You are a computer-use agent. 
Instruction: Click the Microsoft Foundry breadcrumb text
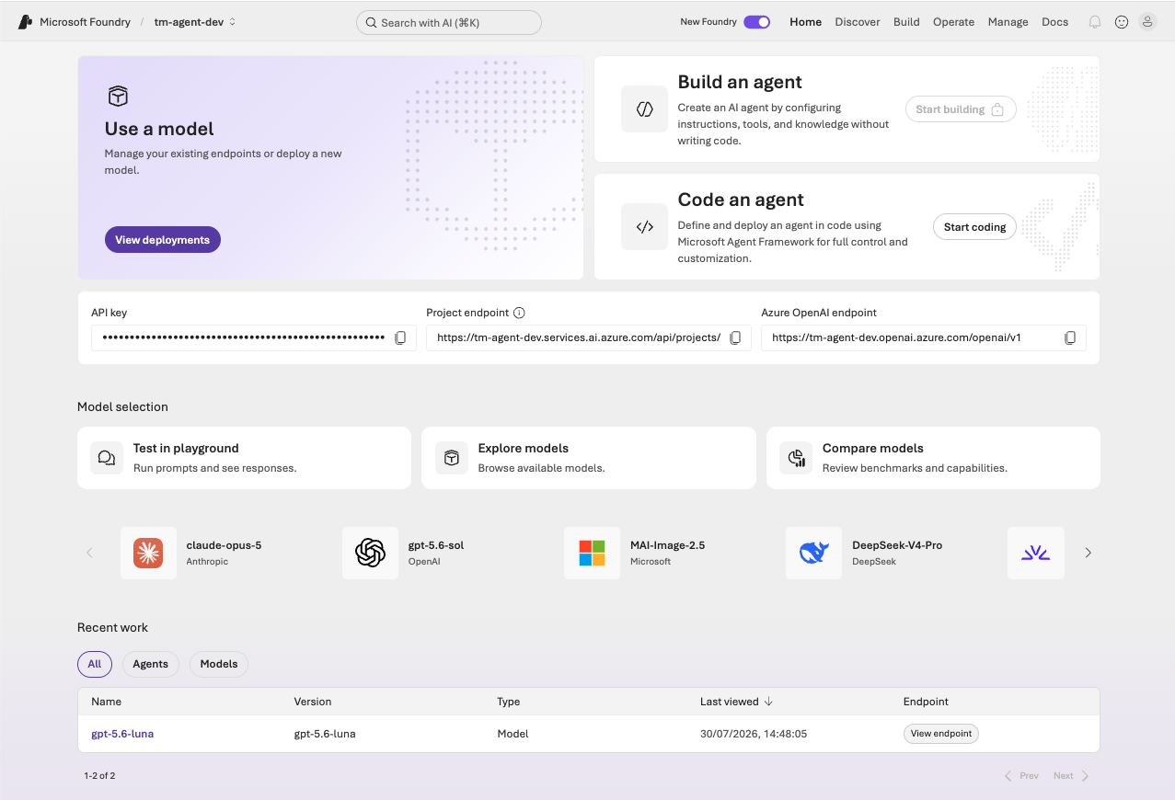coord(86,22)
